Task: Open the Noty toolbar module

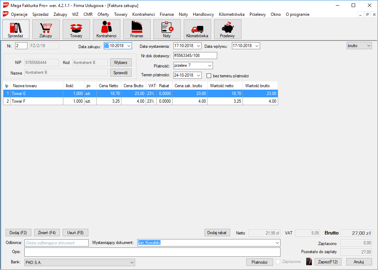Action: point(167,29)
